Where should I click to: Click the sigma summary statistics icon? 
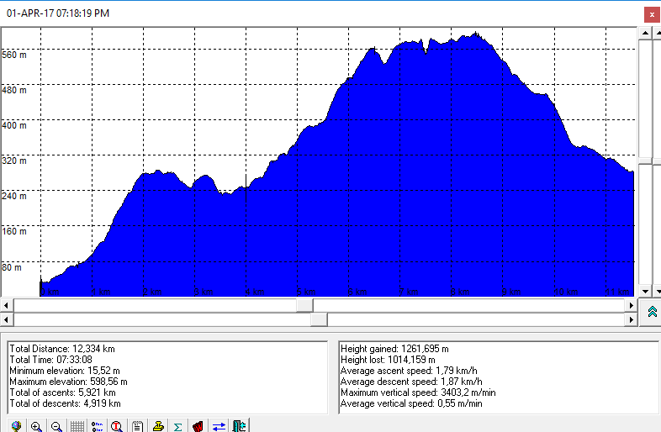[x=177, y=426]
